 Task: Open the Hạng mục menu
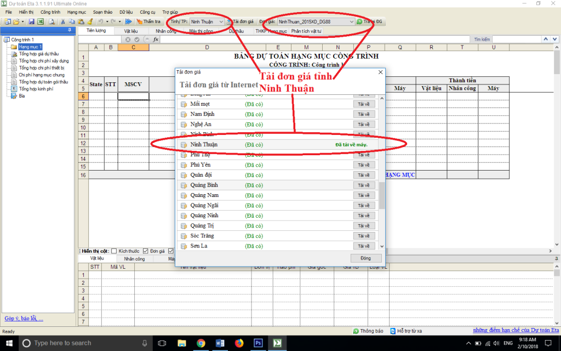point(76,12)
